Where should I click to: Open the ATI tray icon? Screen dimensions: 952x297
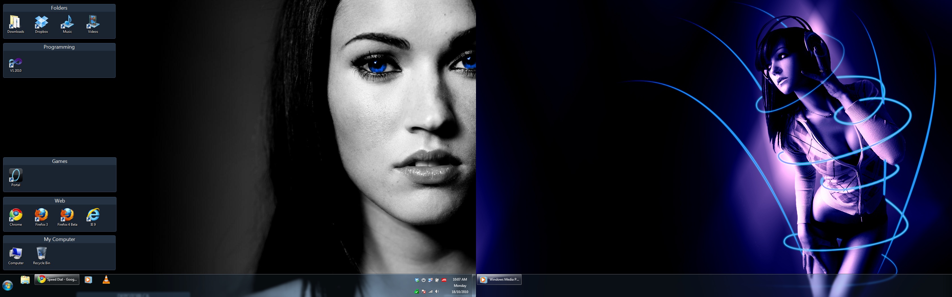(x=444, y=280)
